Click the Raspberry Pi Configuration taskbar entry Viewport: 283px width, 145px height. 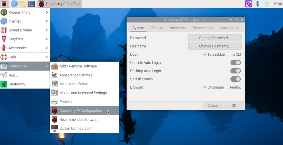coord(60,4)
